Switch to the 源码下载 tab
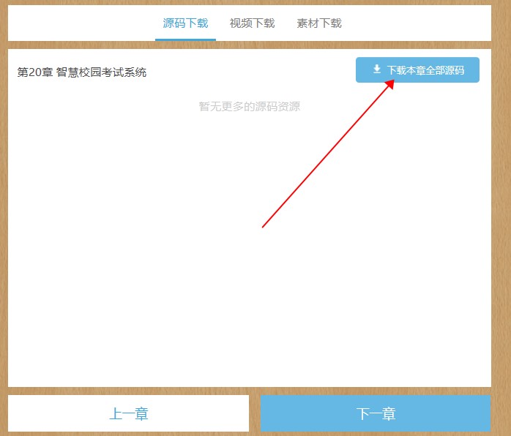 185,23
